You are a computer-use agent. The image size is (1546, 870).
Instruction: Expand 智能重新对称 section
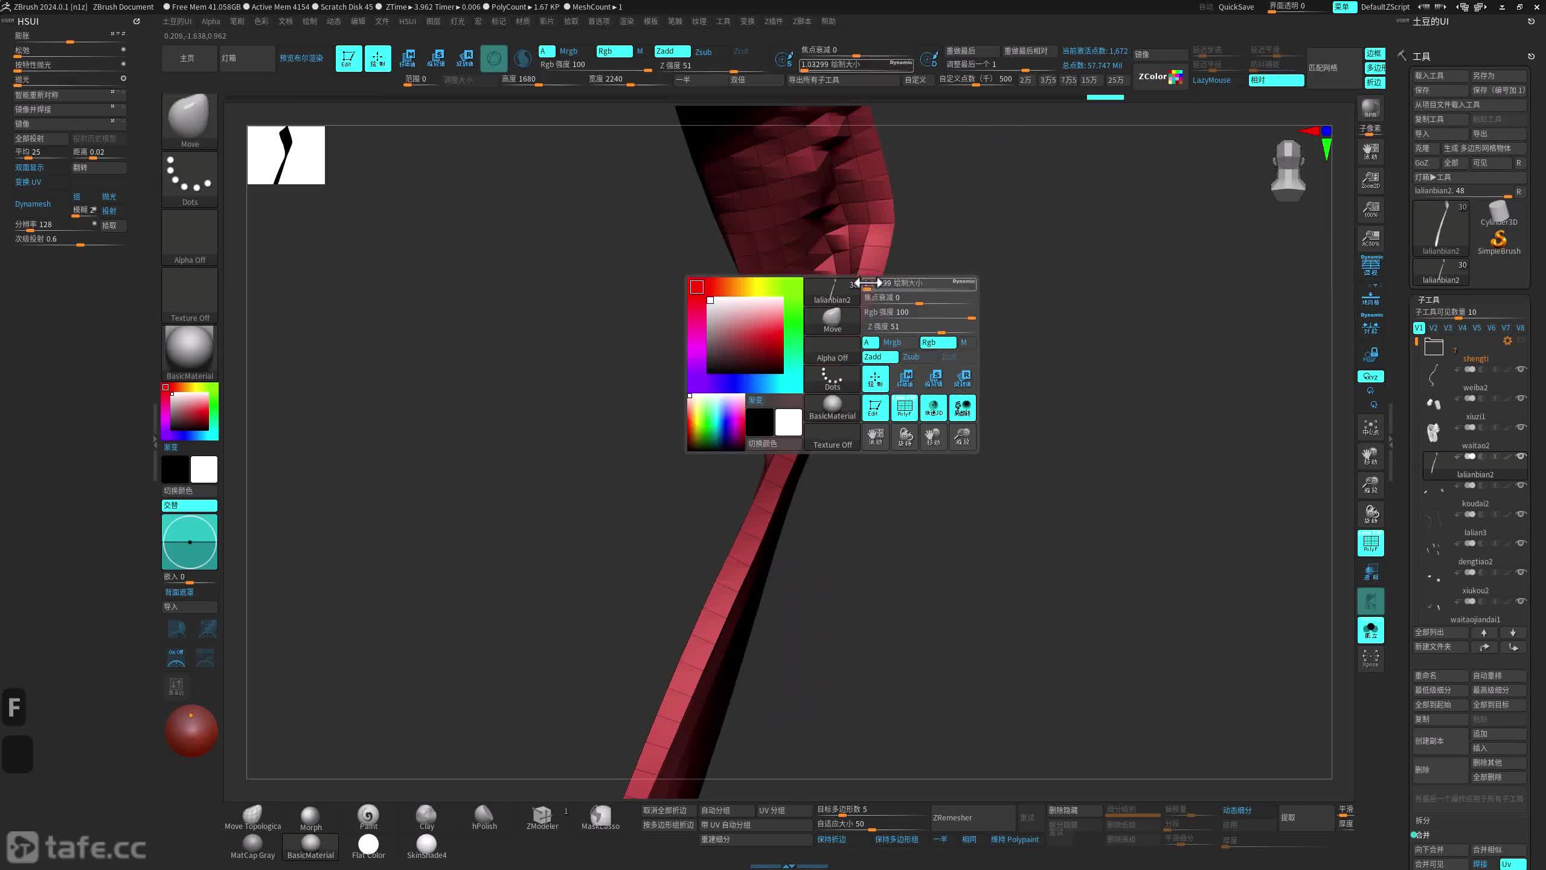(69, 95)
